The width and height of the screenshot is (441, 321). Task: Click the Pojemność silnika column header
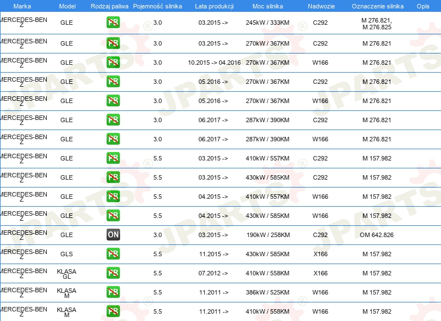click(x=157, y=6)
